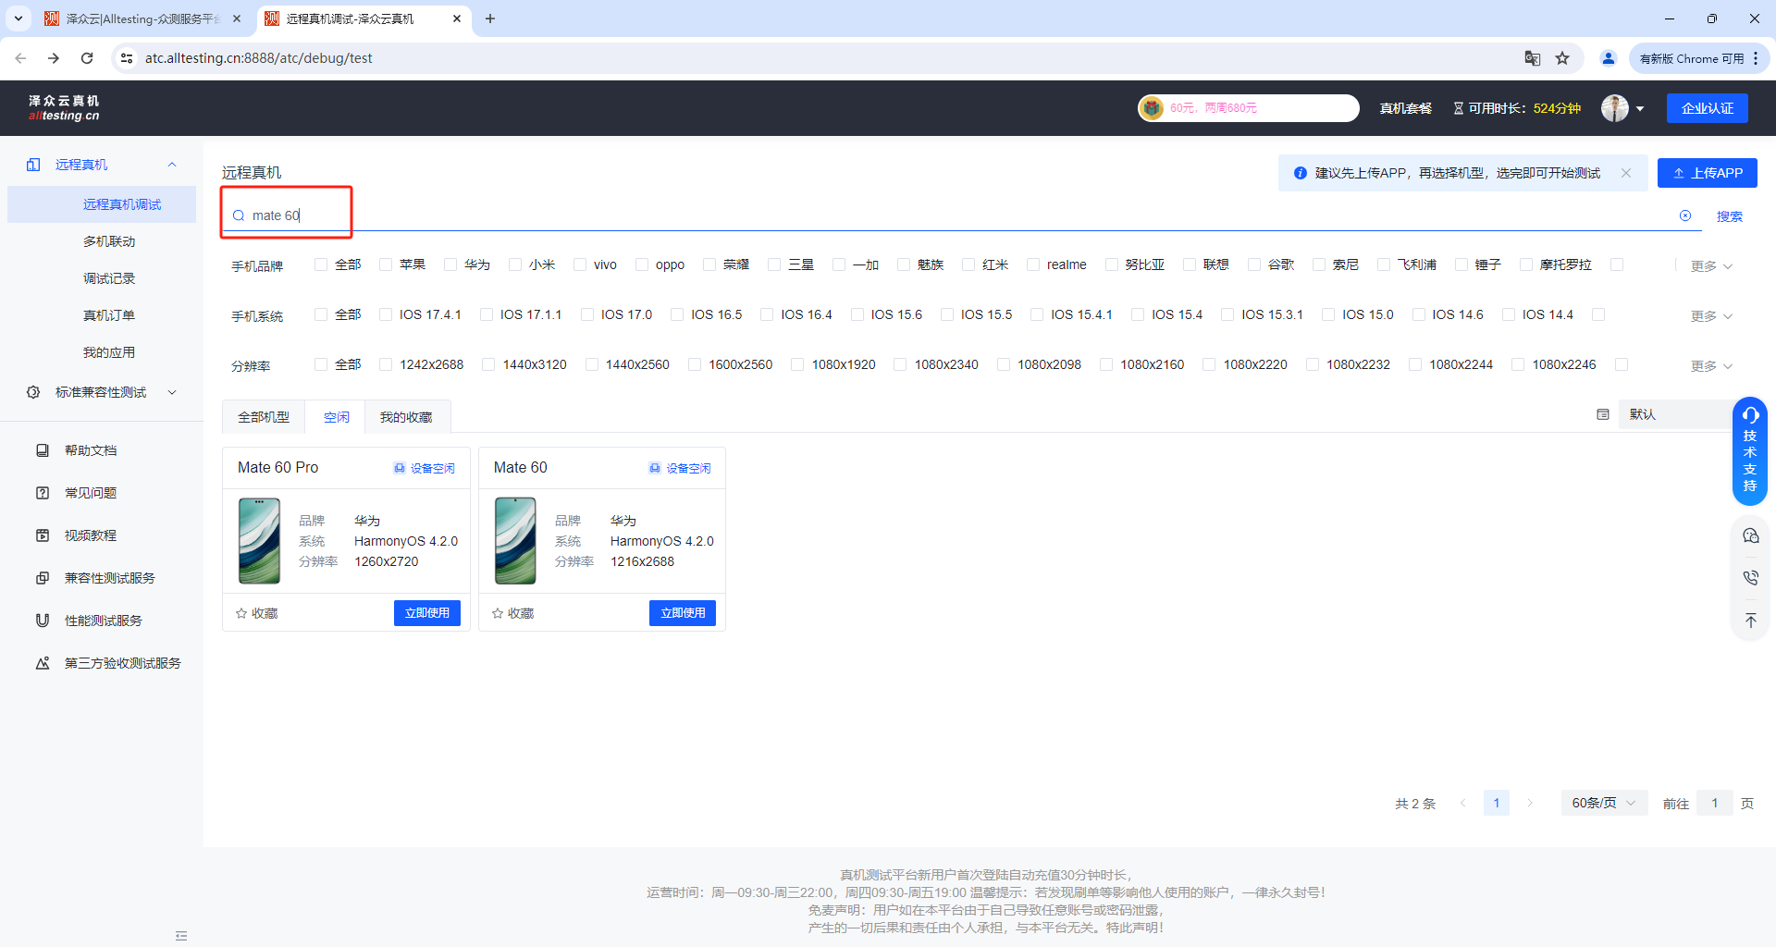
Task: Open the online chat floating icon
Action: pyautogui.click(x=1750, y=535)
